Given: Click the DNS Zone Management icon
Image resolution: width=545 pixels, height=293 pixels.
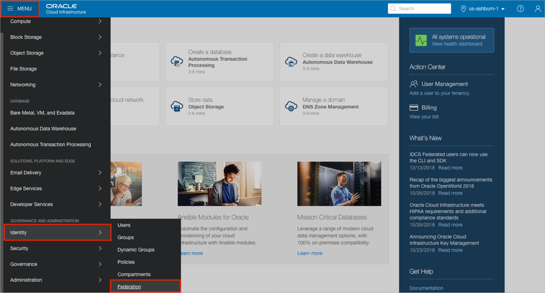Looking at the screenshot, I should [x=291, y=106].
